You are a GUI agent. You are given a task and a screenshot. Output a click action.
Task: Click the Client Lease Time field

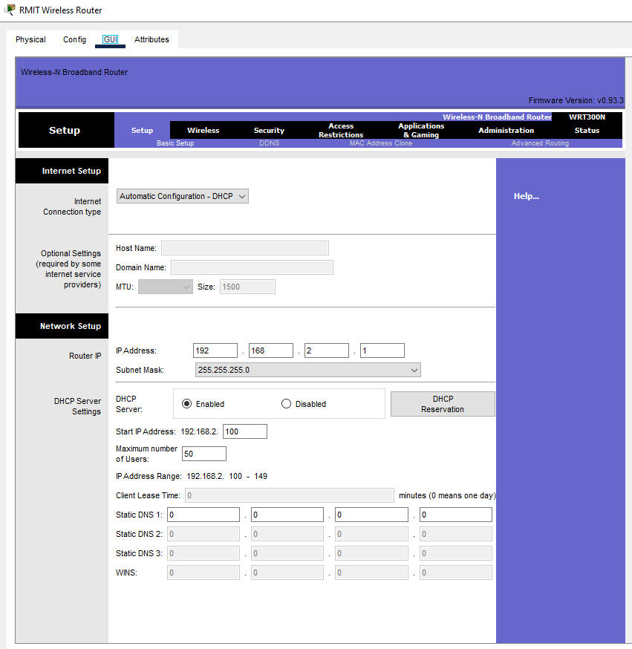click(290, 495)
